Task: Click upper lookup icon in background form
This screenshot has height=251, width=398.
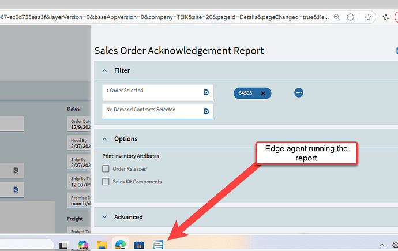Action: [16, 170]
